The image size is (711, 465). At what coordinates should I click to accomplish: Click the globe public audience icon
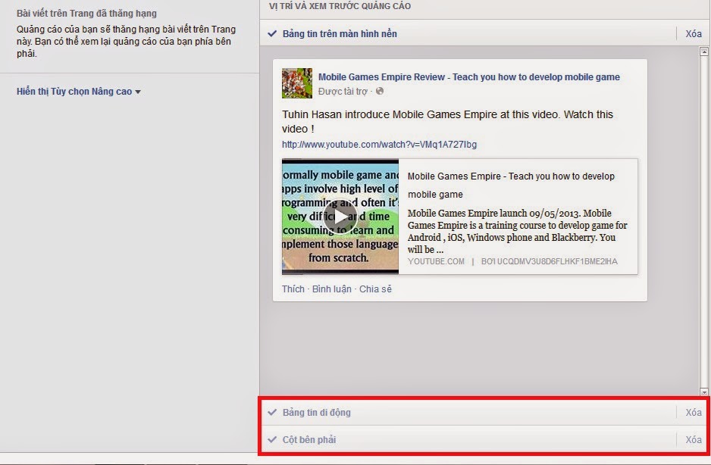point(380,91)
